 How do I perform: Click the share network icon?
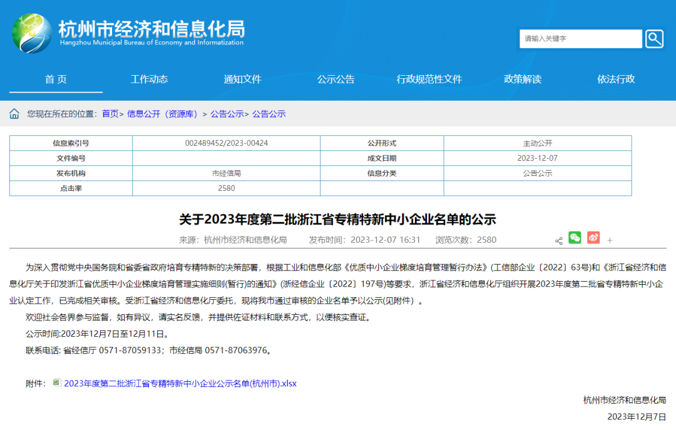[559, 240]
